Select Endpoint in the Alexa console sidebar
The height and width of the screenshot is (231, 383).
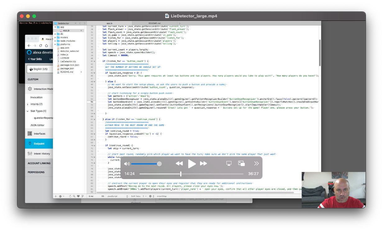39,144
